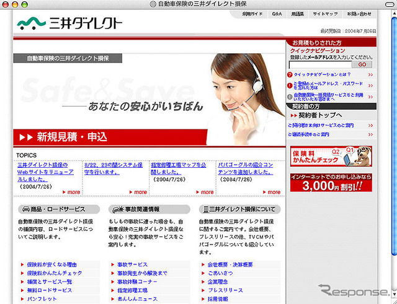Click the 新規見積・申込 red banner button
The height and width of the screenshot is (304, 397).
110,137
